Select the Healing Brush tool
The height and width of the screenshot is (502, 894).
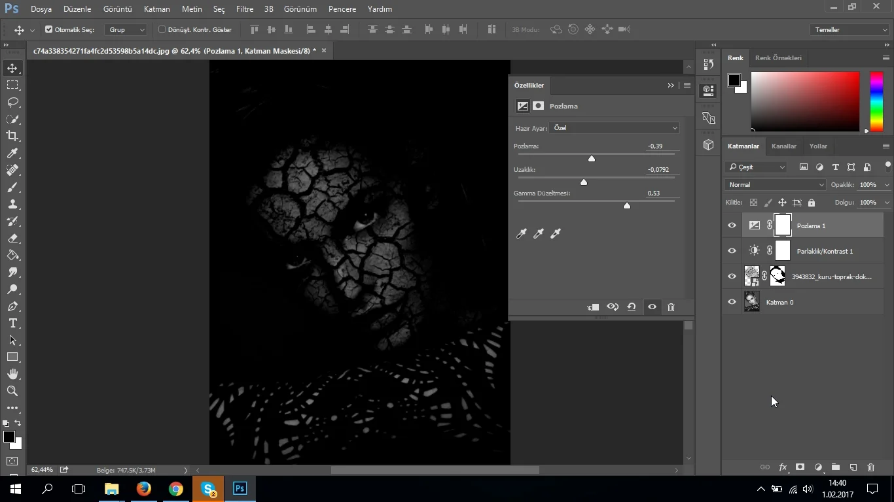pos(12,170)
